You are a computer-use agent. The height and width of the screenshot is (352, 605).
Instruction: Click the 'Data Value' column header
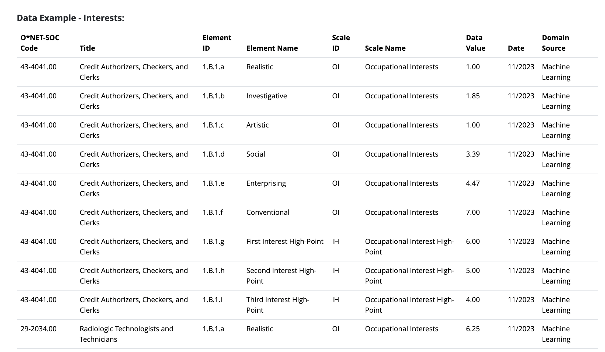475,43
